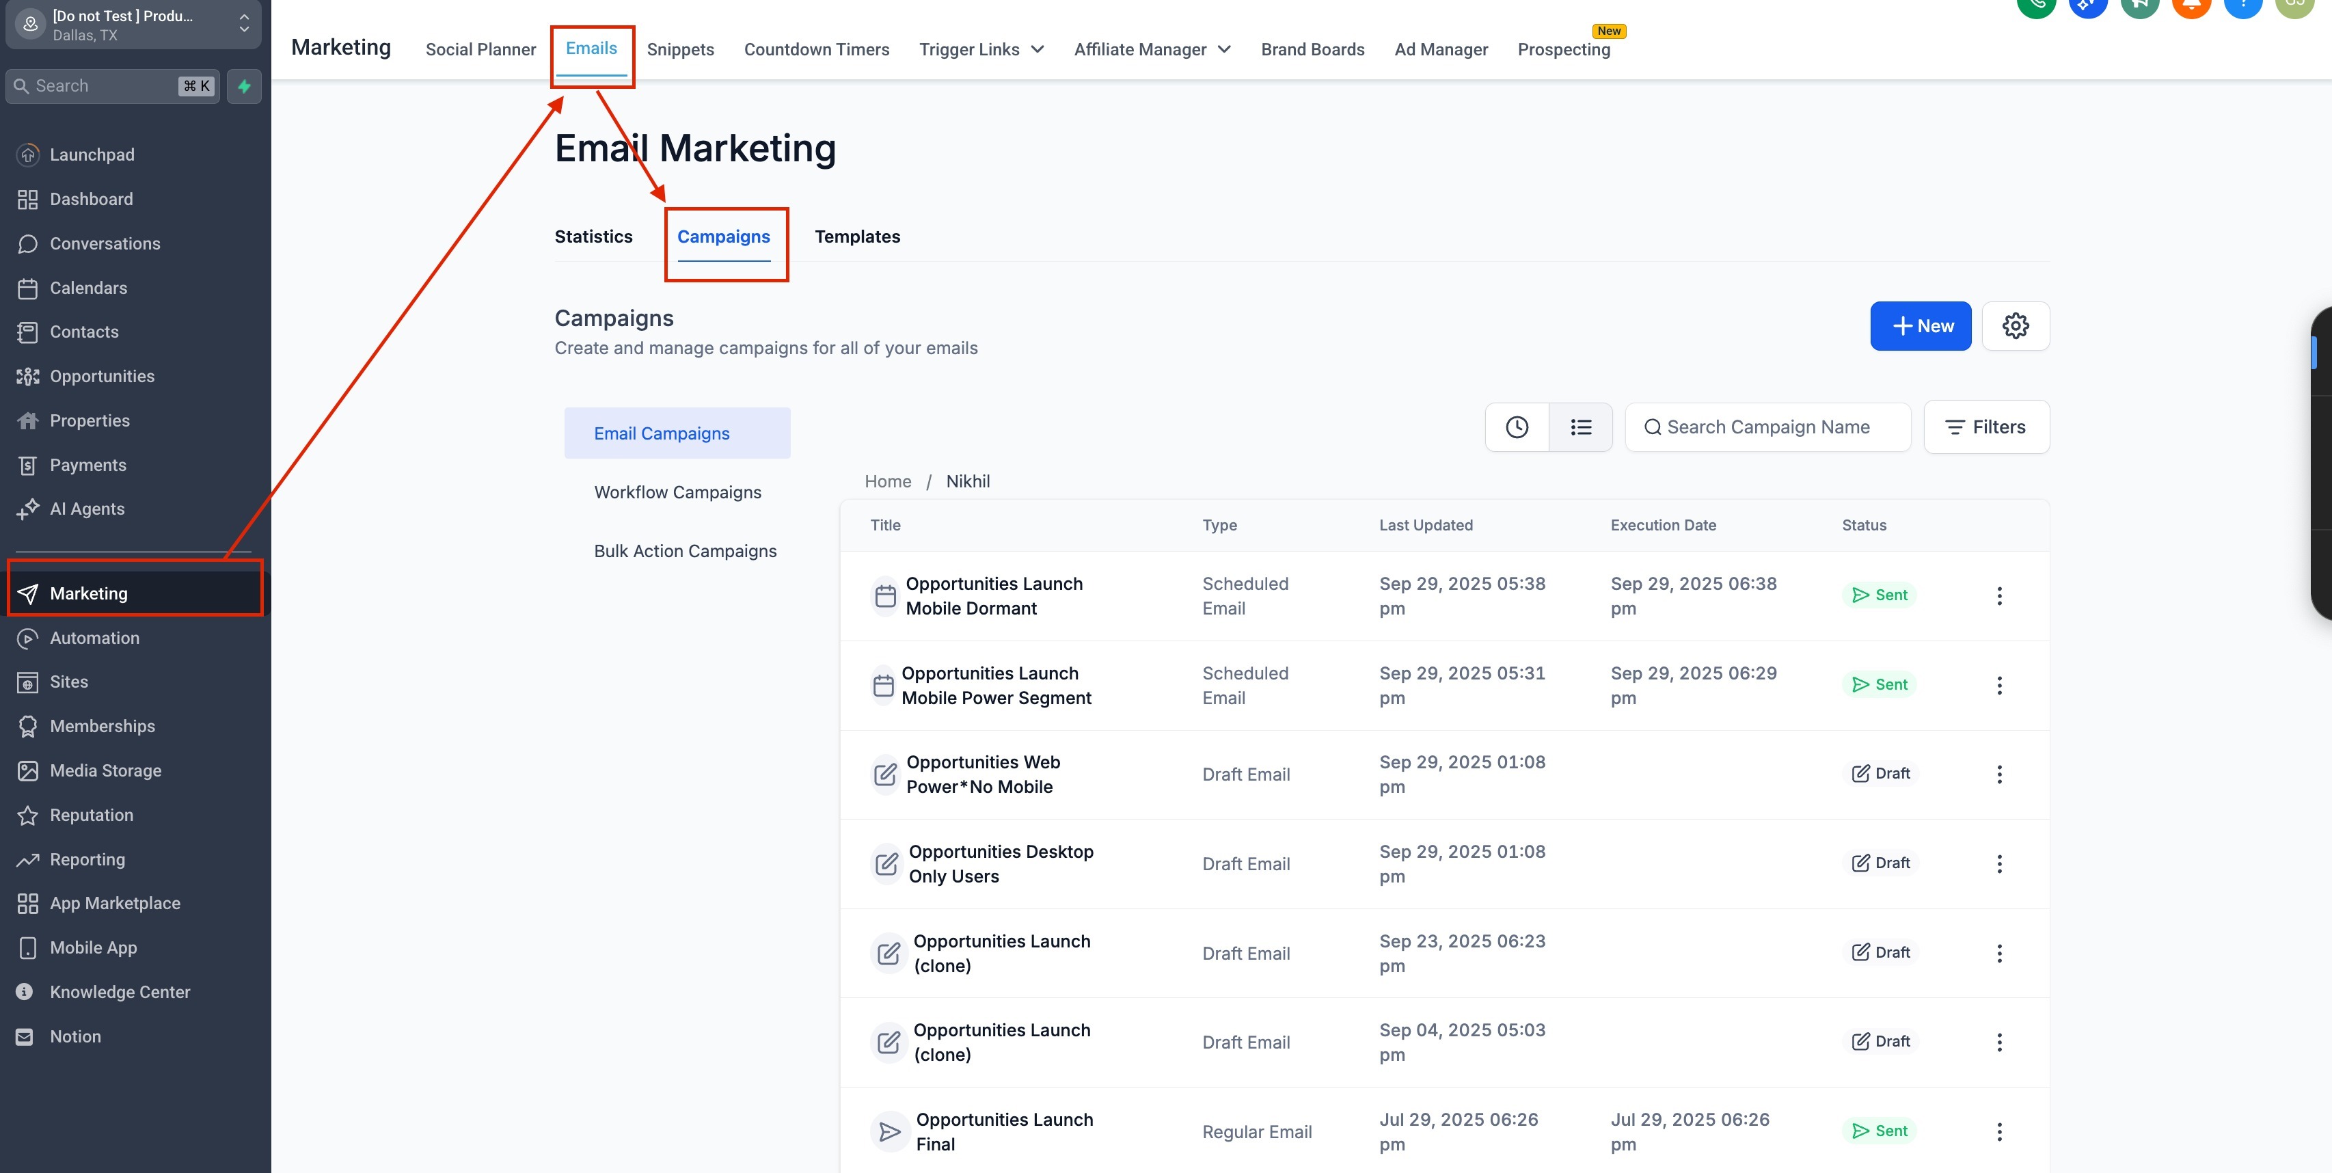2332x1173 pixels.
Task: Open the AI Agents sidebar icon
Action: (28, 509)
